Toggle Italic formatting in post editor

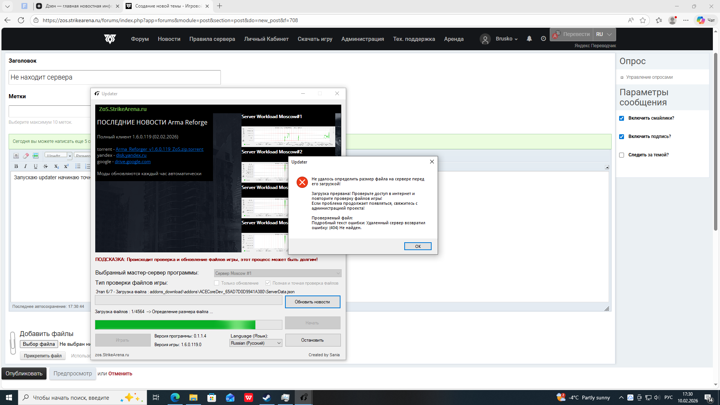[25, 166]
